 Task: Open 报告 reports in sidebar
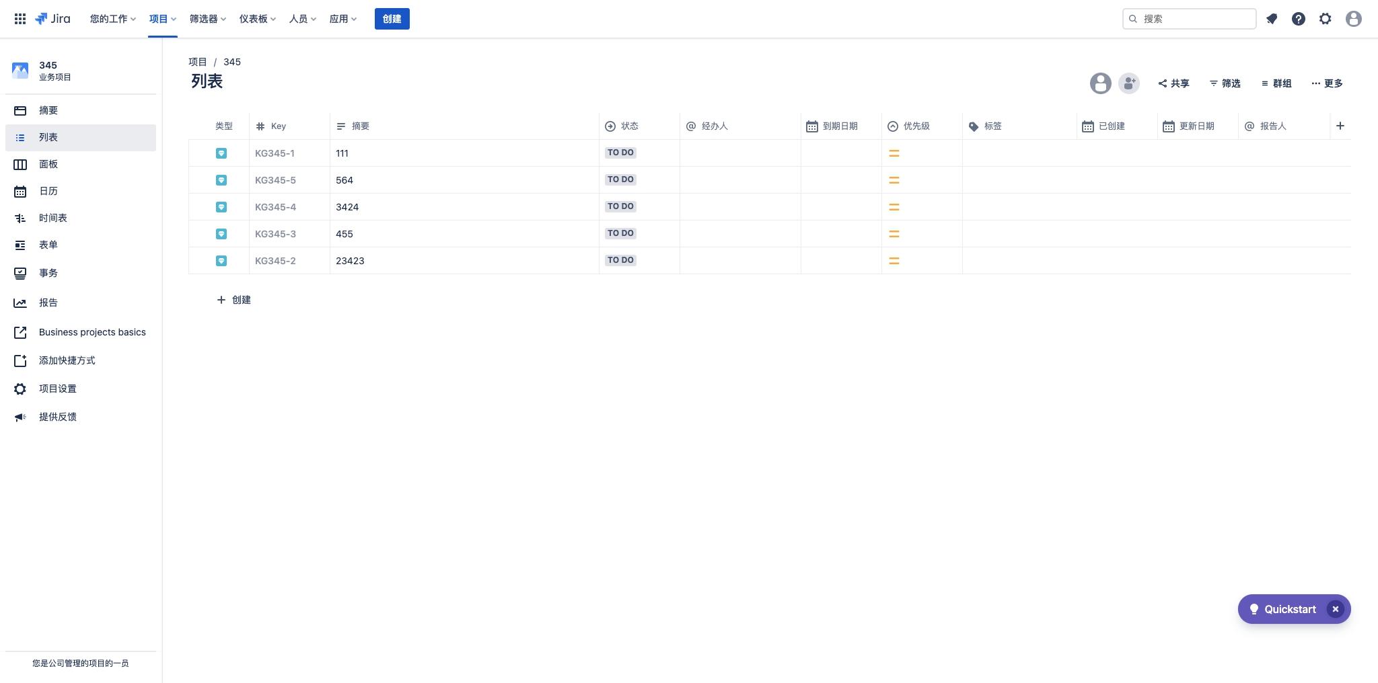[x=81, y=303]
